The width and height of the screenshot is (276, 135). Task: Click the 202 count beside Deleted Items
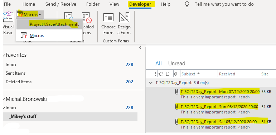pyautogui.click(x=129, y=82)
